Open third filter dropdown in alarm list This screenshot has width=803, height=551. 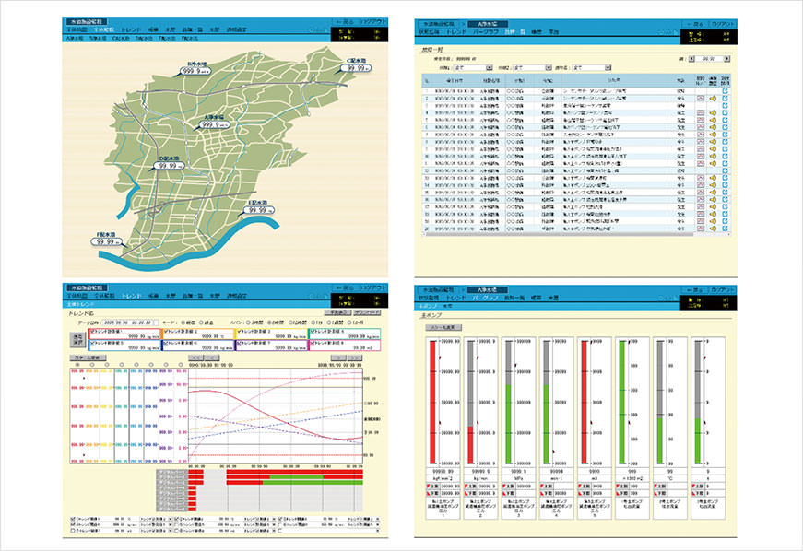[x=591, y=67]
